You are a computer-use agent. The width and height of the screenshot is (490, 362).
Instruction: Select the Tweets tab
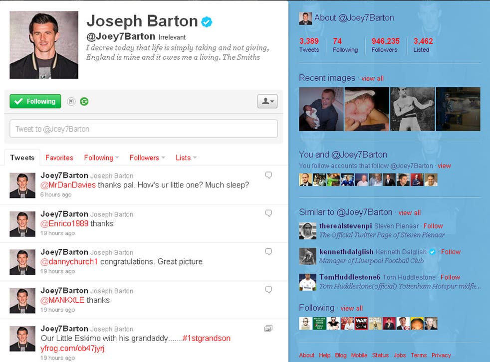point(22,158)
